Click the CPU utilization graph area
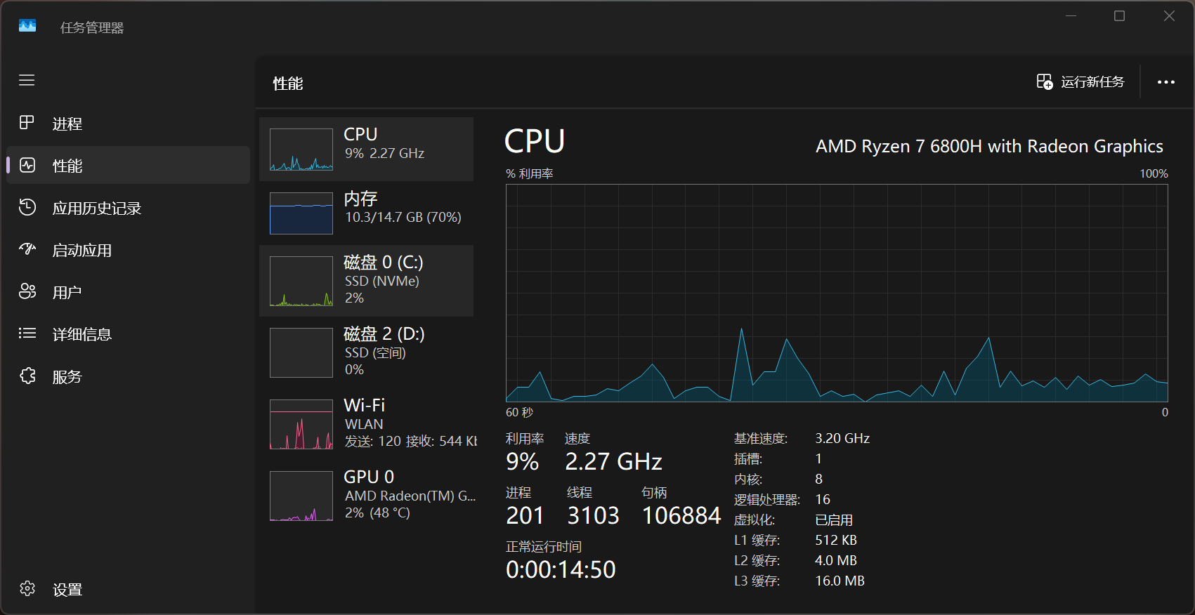 click(x=836, y=293)
